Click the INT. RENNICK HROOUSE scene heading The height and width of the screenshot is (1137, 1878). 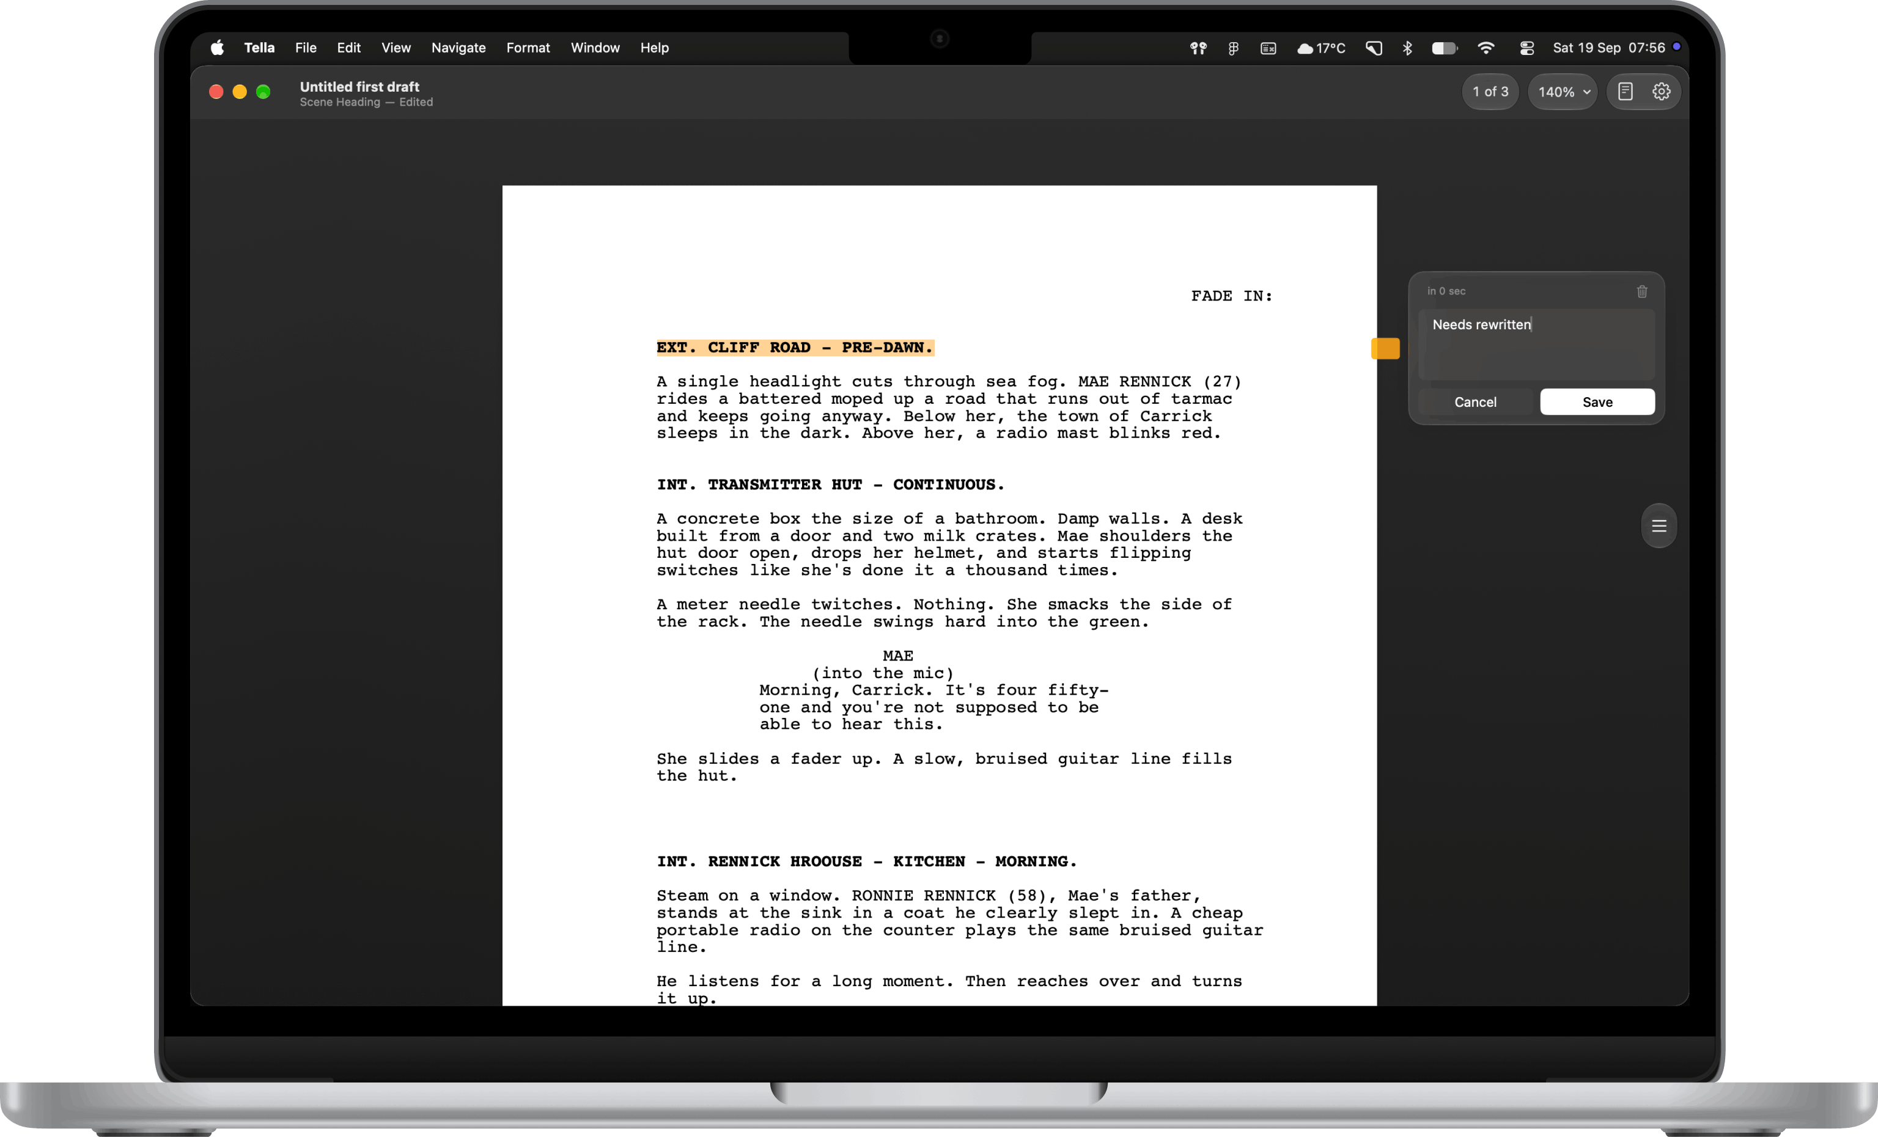867,861
